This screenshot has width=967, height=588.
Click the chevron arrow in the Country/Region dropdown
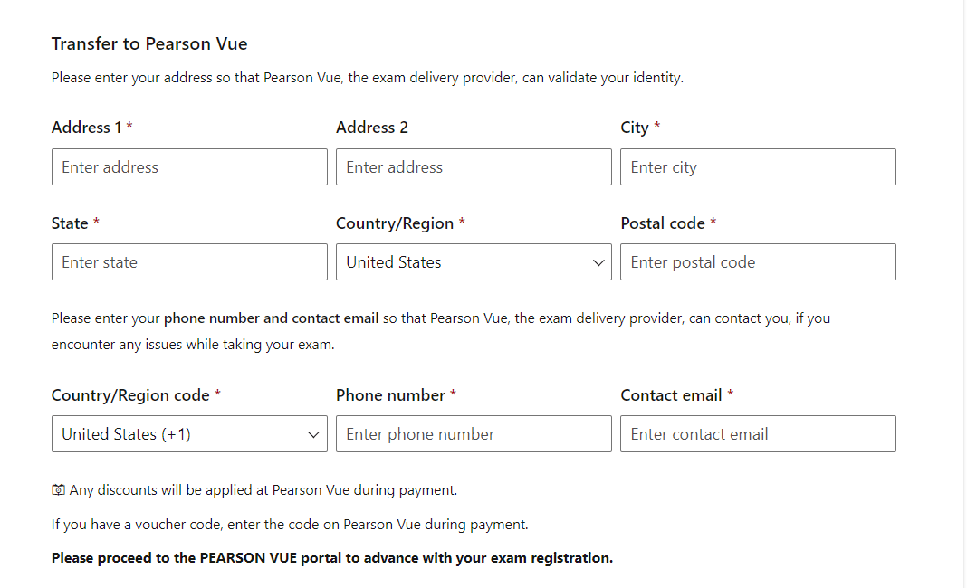(598, 262)
